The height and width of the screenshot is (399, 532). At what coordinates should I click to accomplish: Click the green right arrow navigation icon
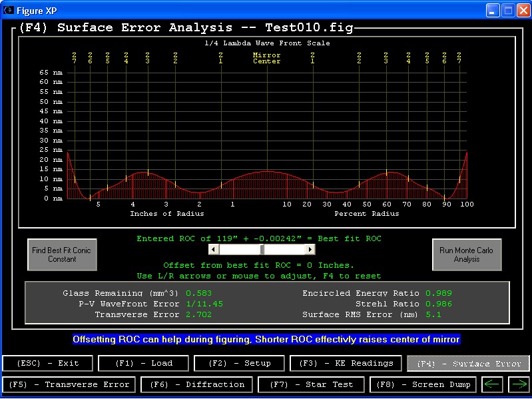coord(519,385)
